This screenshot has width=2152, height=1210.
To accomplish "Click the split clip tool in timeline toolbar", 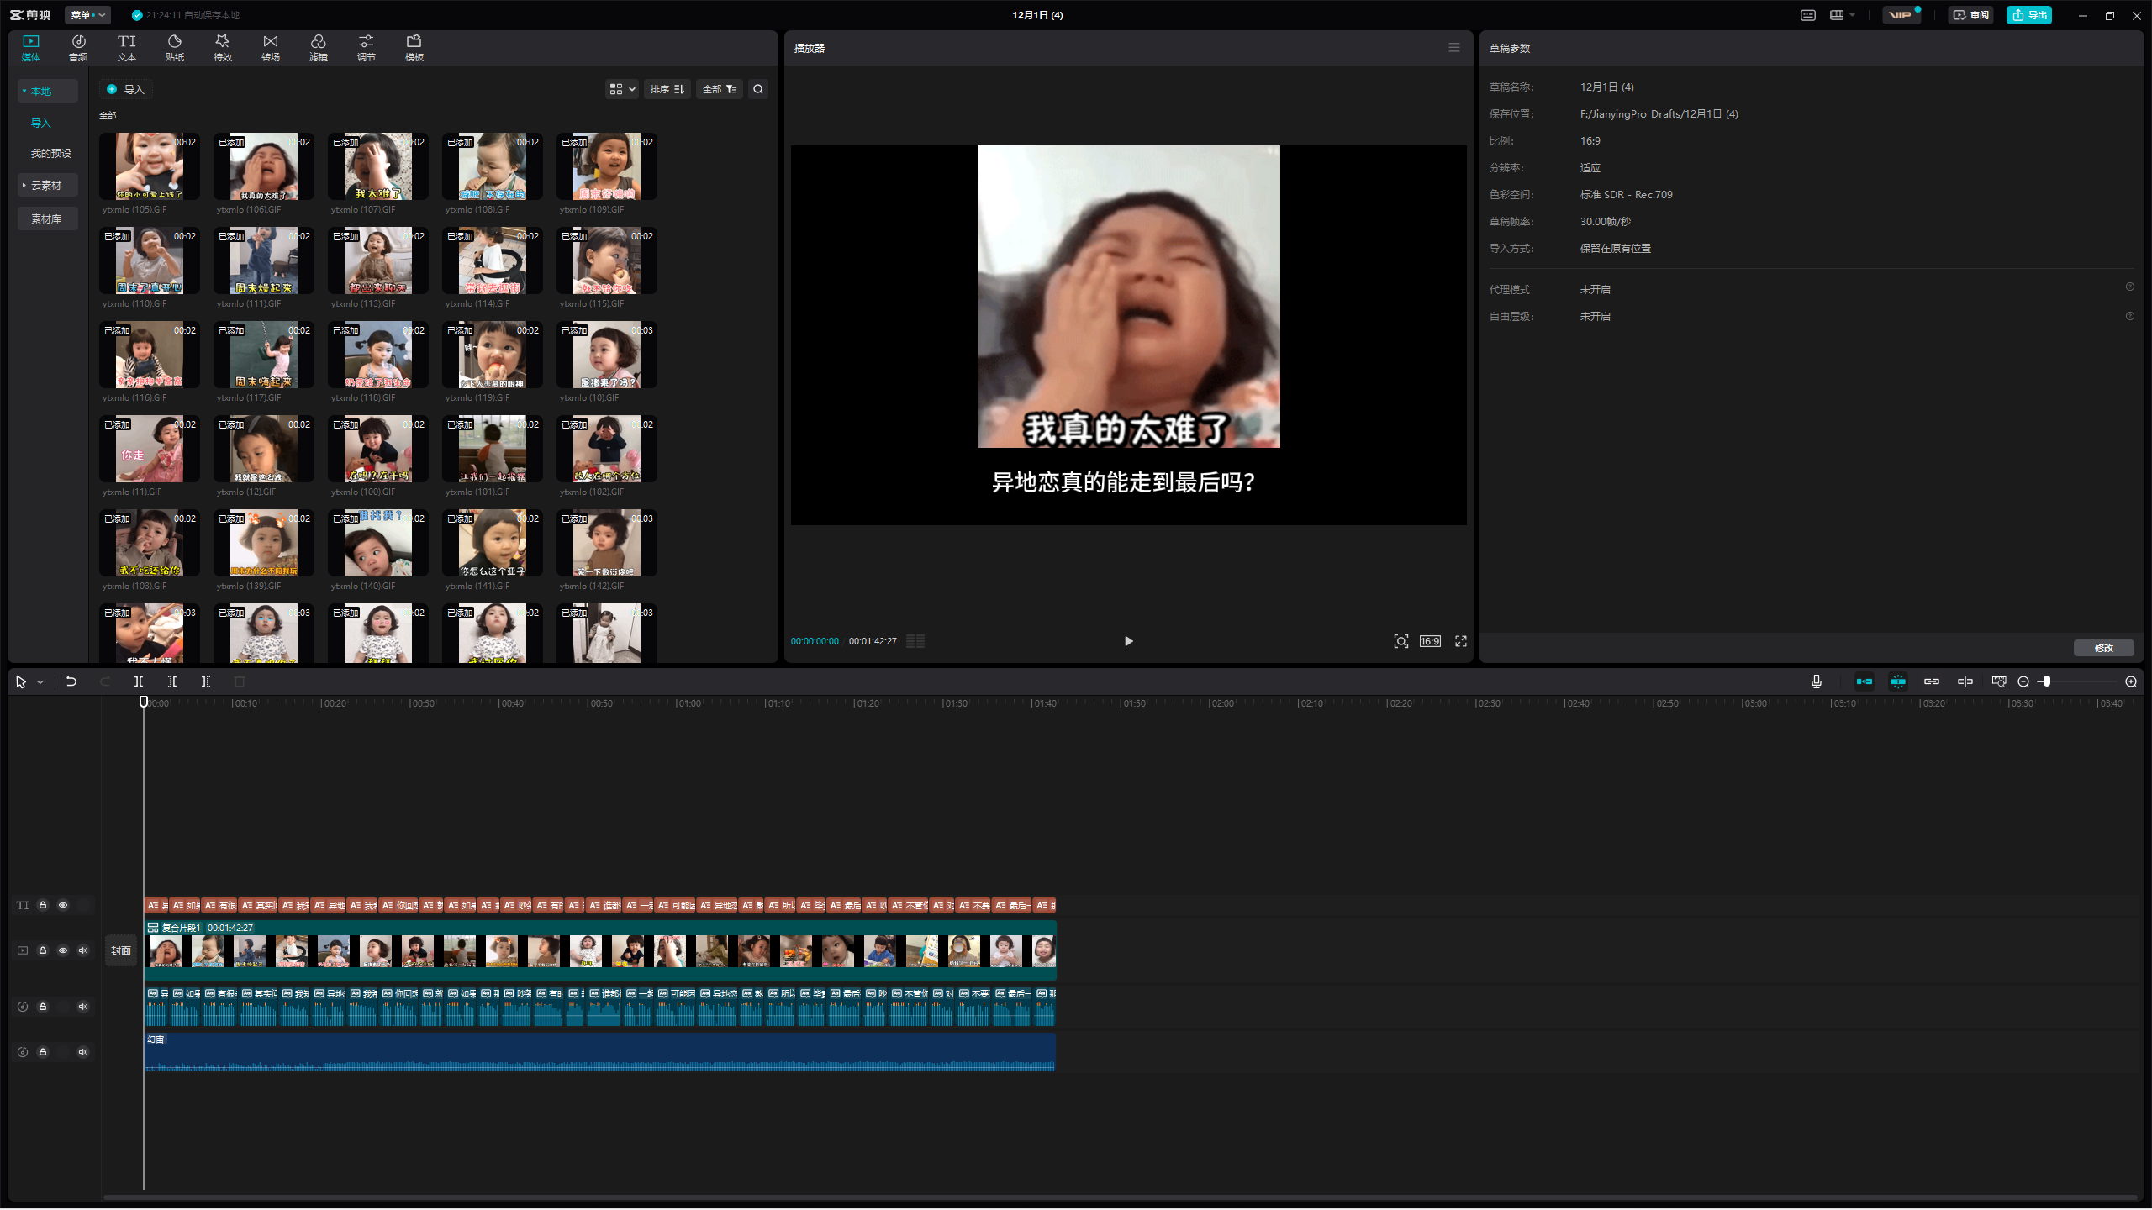I will click(139, 681).
